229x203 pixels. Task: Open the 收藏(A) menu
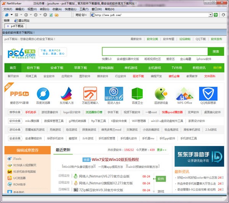click(x=57, y=9)
